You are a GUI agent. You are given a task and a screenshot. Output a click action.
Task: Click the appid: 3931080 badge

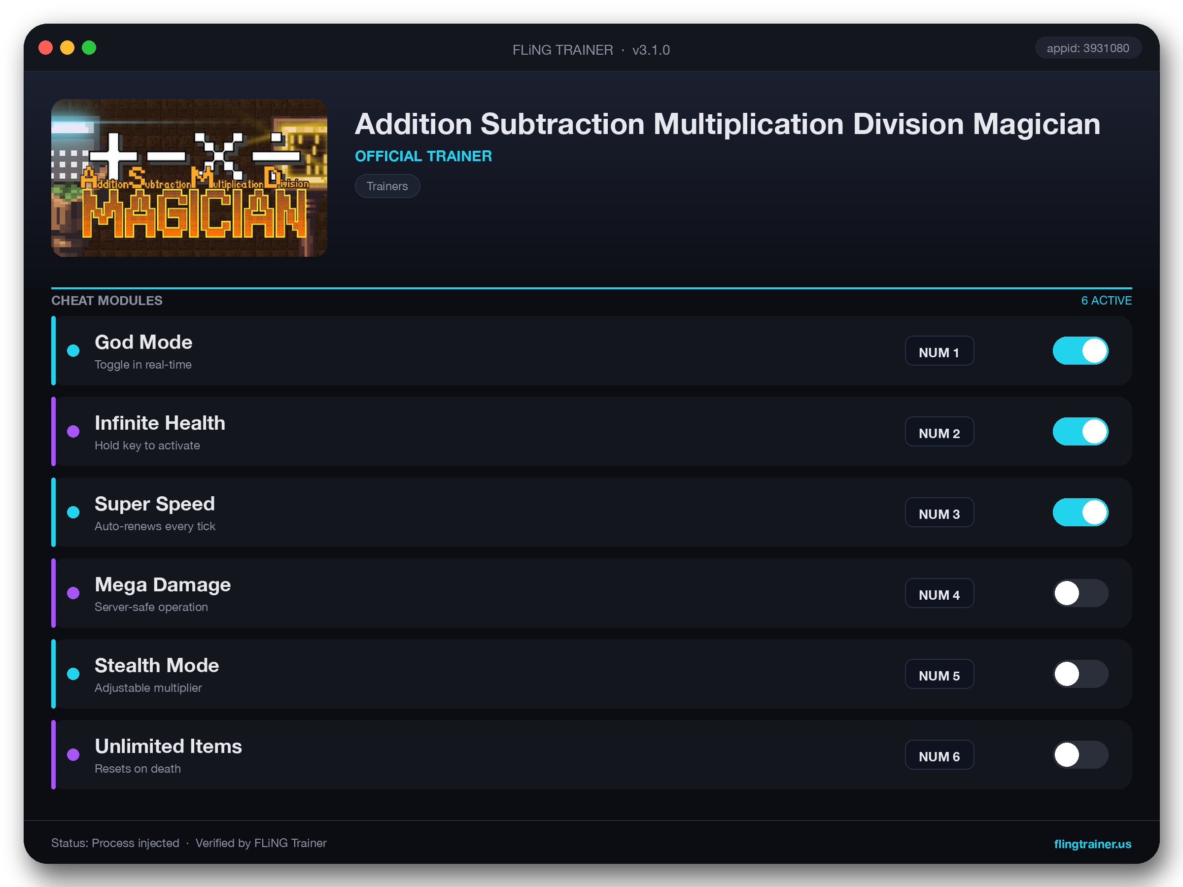pos(1088,48)
